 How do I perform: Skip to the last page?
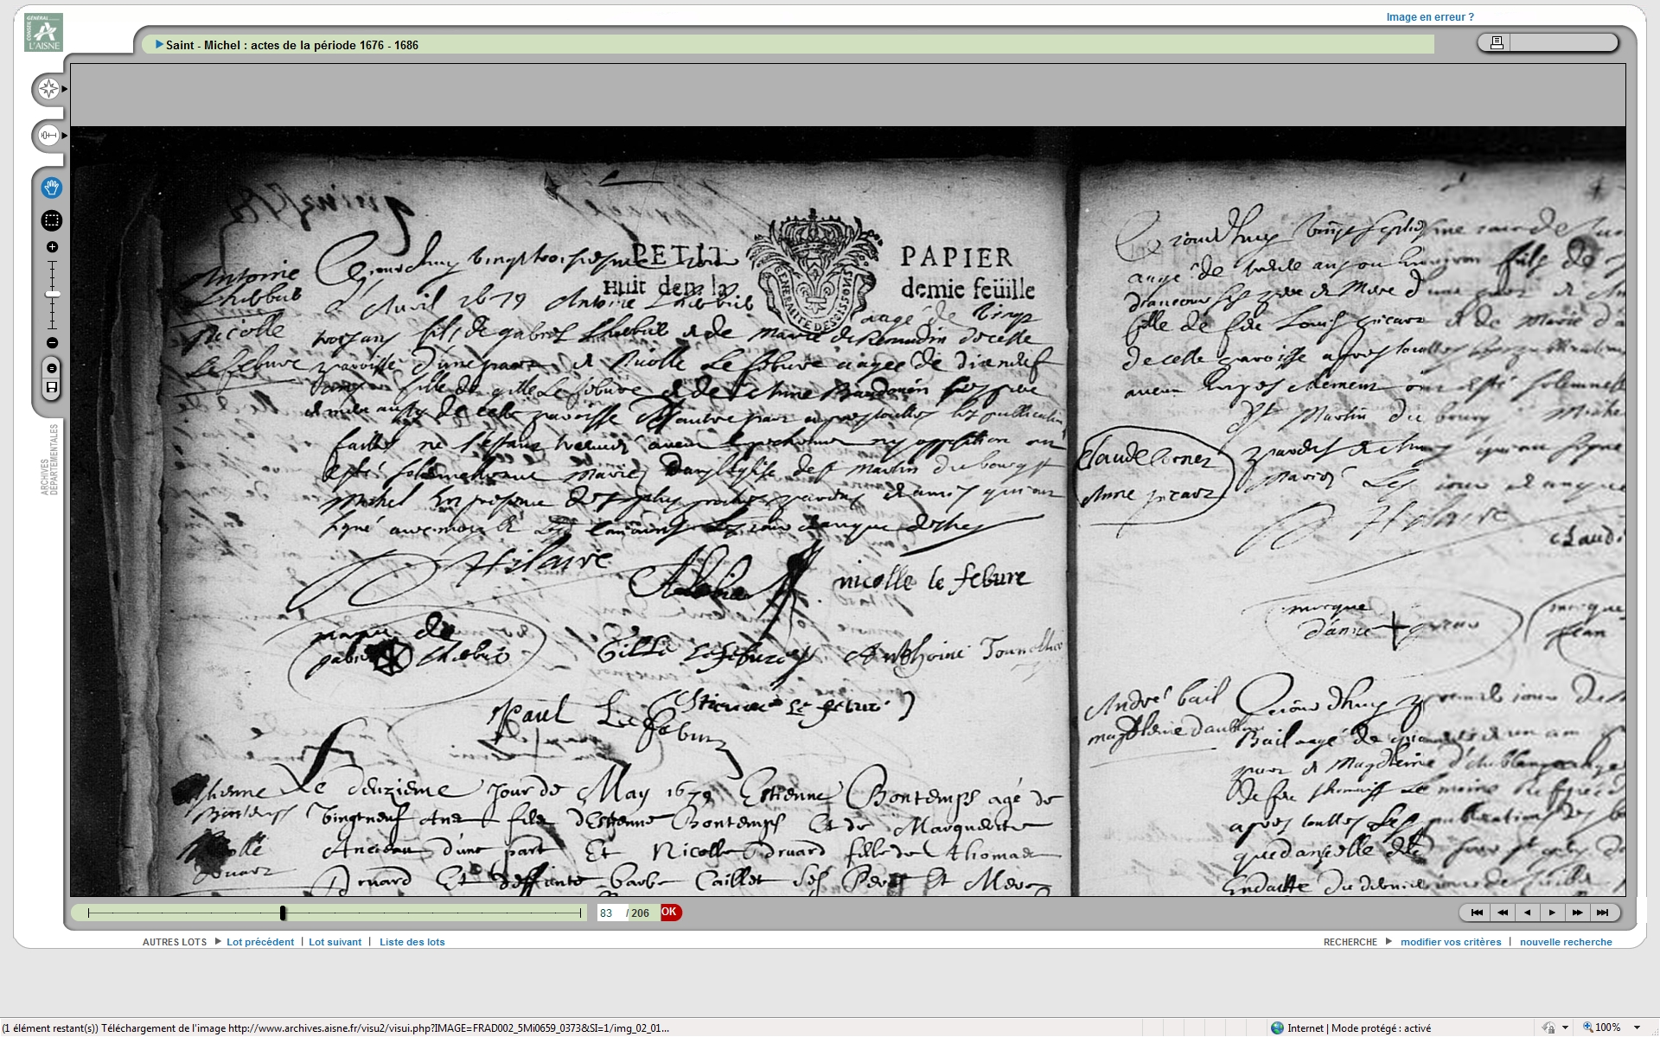[x=1602, y=913]
